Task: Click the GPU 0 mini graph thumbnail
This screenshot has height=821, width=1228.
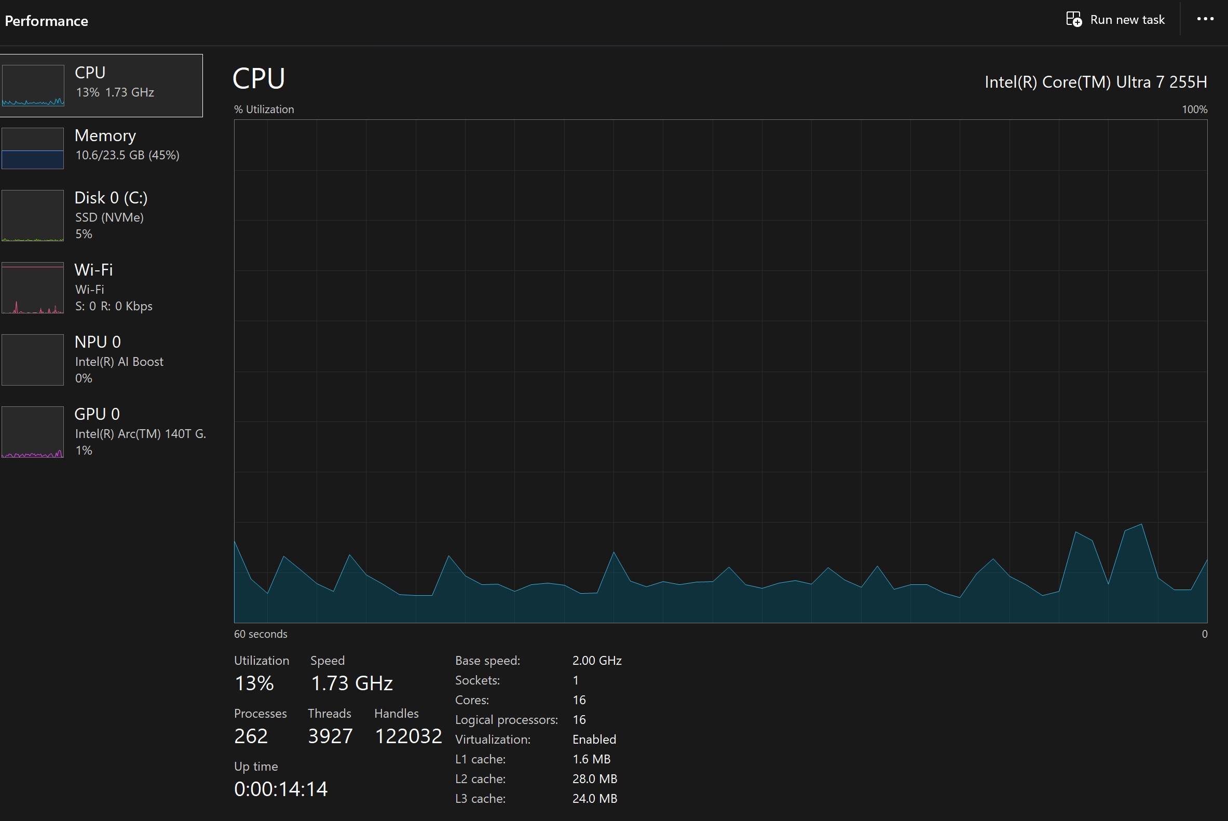Action: coord(33,432)
